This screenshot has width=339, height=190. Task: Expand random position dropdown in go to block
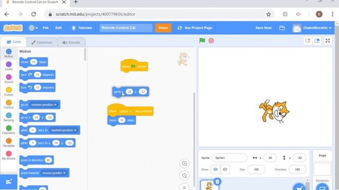pyautogui.click(x=43, y=104)
